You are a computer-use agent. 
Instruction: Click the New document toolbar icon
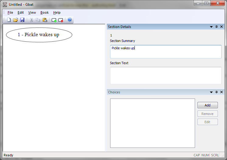tap(9, 20)
